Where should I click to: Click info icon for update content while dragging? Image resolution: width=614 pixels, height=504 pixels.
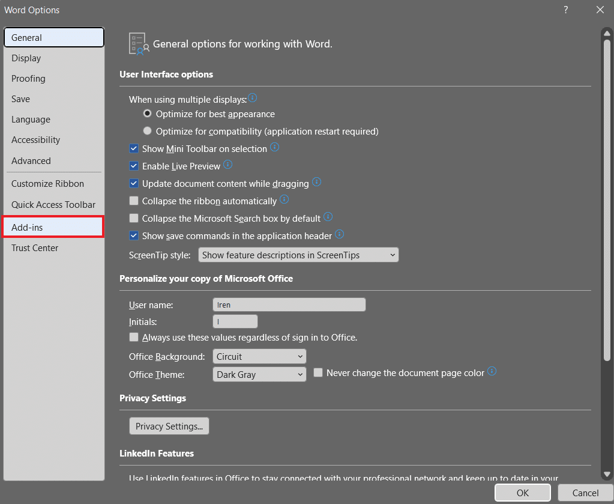(317, 182)
